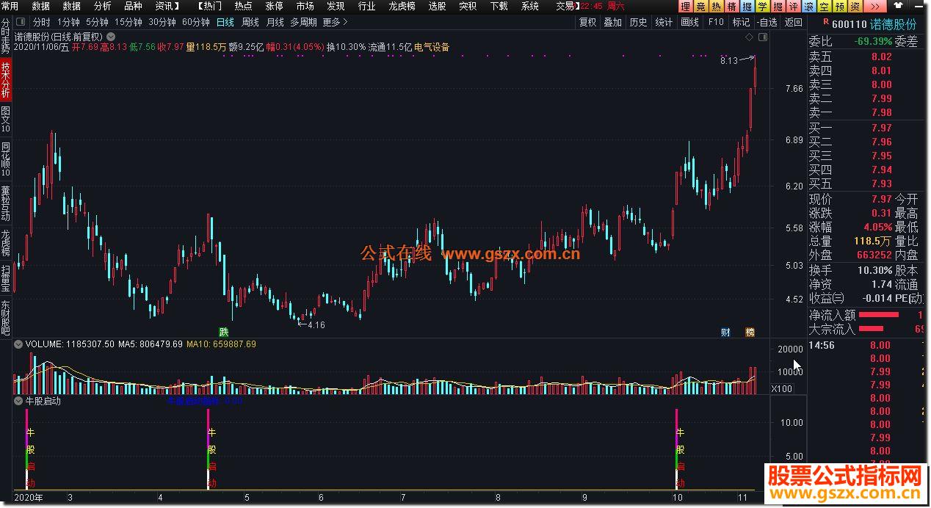
Task: Click the 标记 mark button
Action: 741,22
